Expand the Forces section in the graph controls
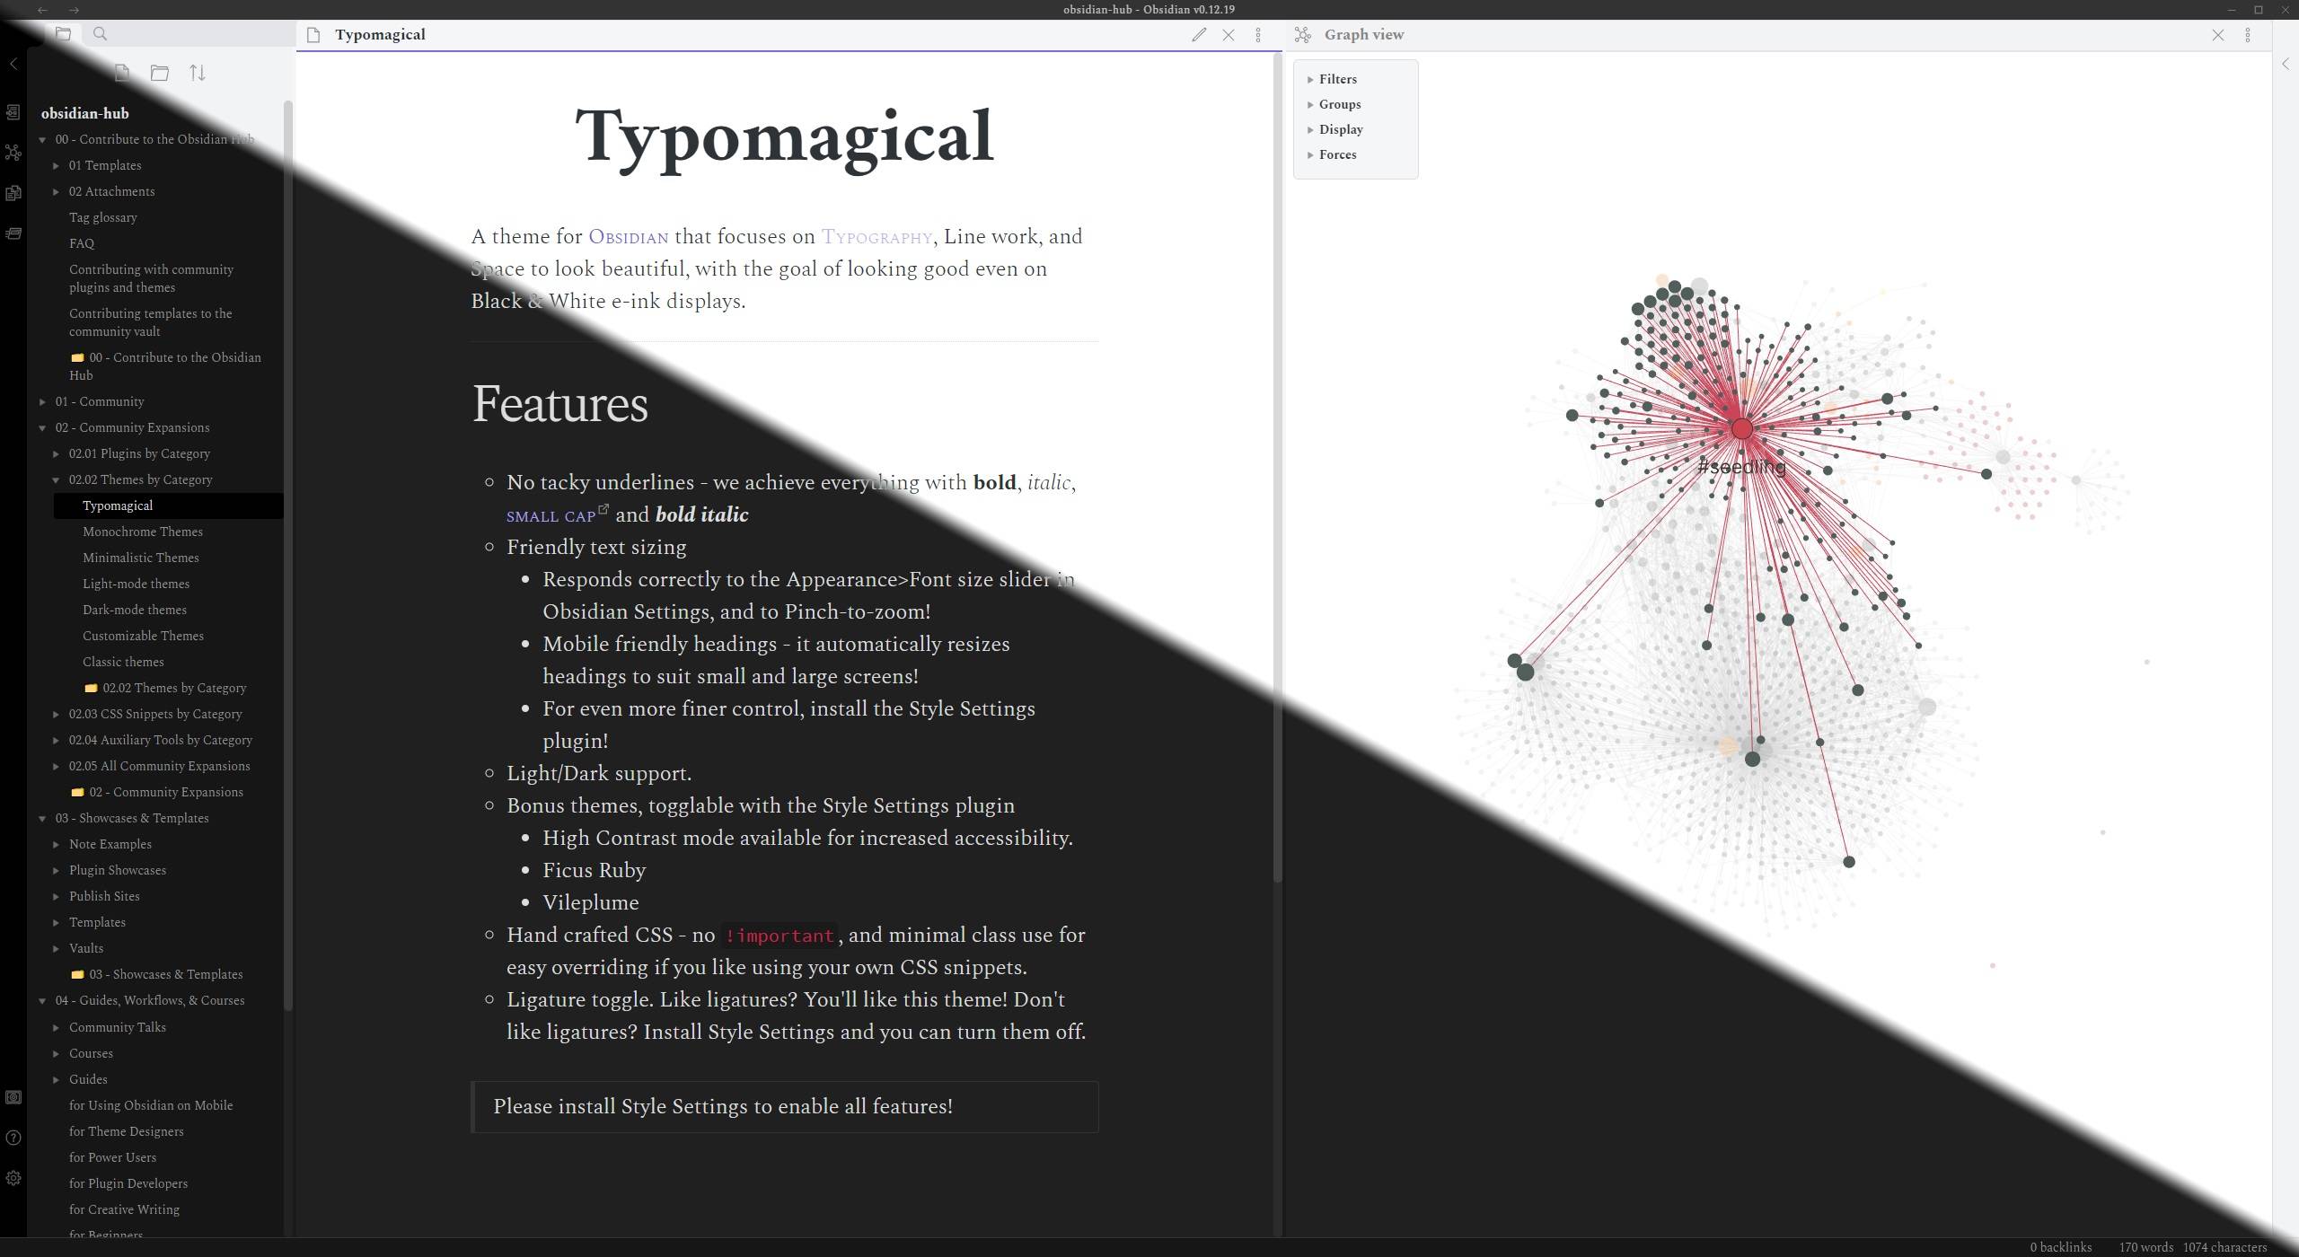This screenshot has height=1257, width=2299. pyautogui.click(x=1337, y=154)
